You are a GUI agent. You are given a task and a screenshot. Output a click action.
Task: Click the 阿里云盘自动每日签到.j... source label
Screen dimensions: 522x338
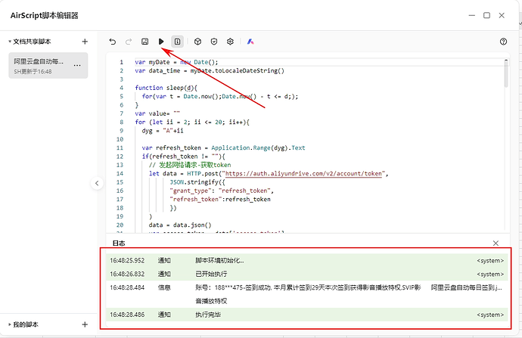(467, 287)
